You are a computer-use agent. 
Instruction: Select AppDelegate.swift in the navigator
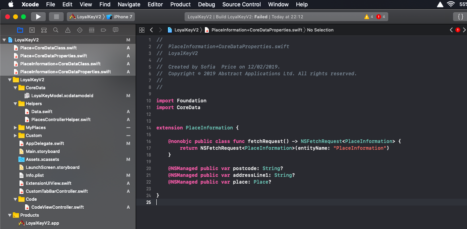point(45,143)
